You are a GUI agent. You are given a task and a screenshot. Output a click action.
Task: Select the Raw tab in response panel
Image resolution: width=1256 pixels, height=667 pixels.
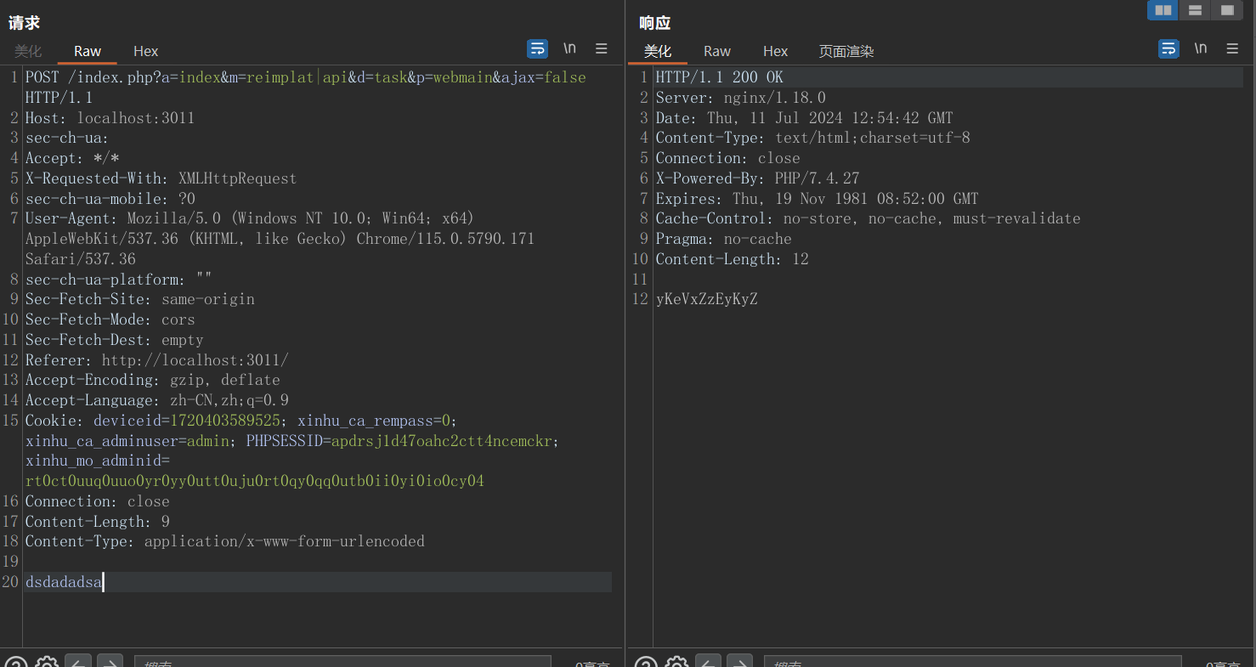coord(717,51)
